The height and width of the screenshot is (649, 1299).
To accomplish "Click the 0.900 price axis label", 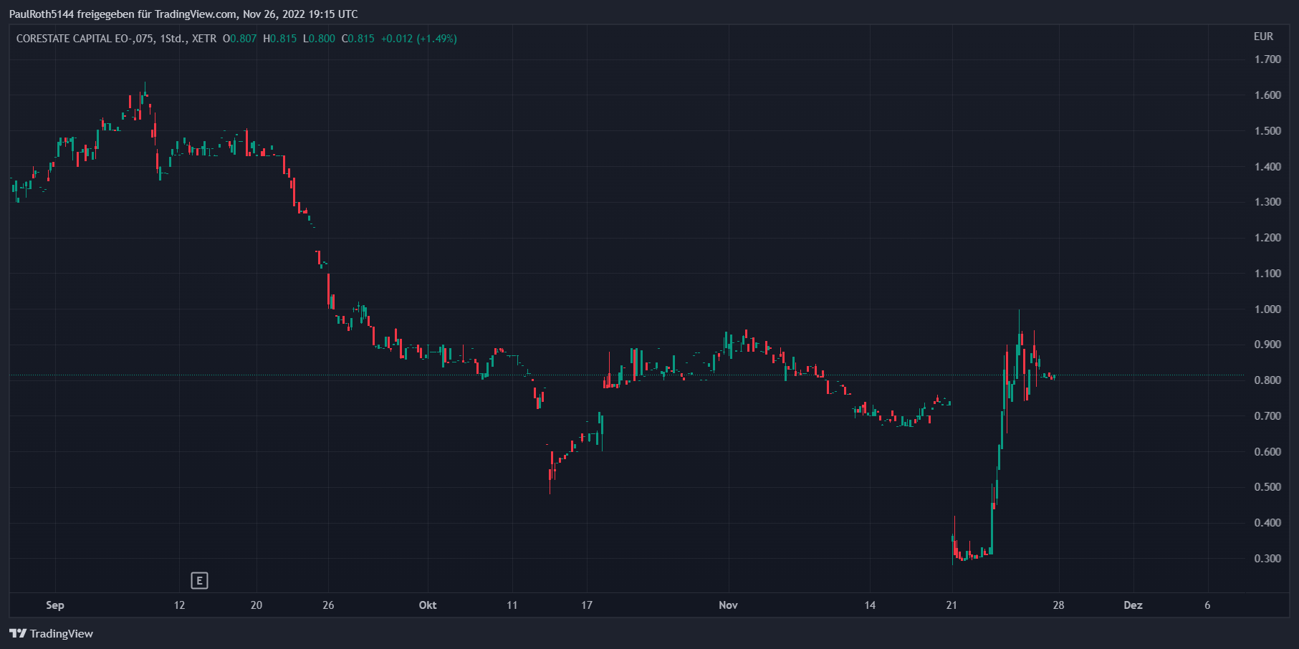I will click(x=1267, y=345).
